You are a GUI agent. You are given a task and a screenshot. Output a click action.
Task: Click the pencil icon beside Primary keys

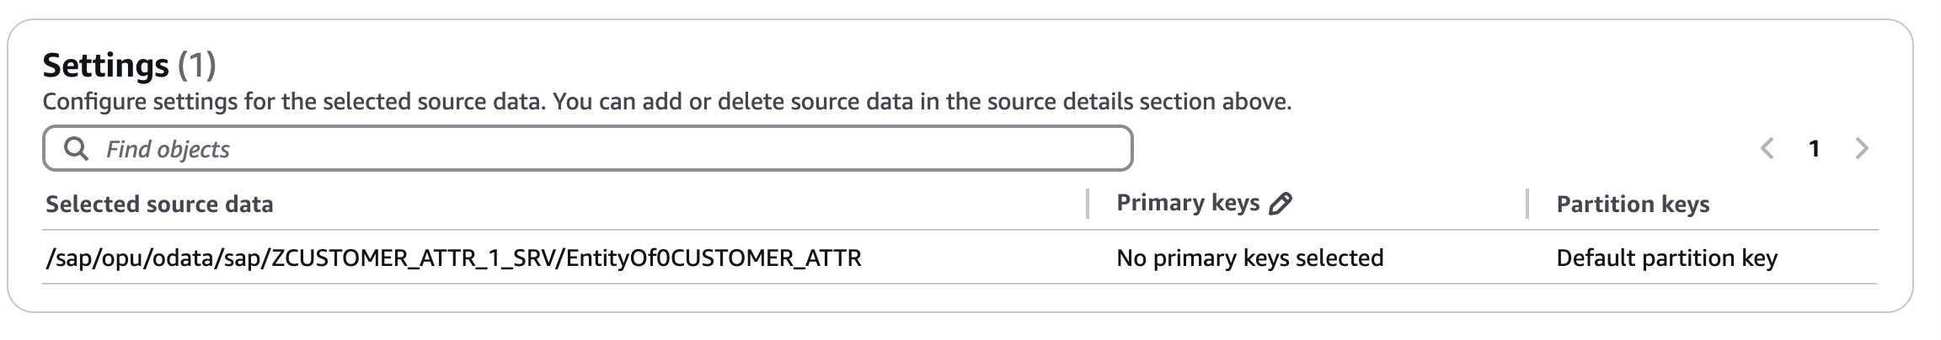tap(1280, 204)
